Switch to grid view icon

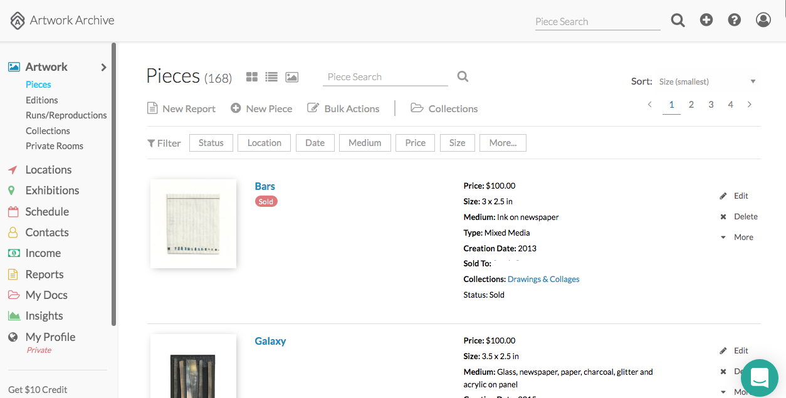(x=252, y=77)
